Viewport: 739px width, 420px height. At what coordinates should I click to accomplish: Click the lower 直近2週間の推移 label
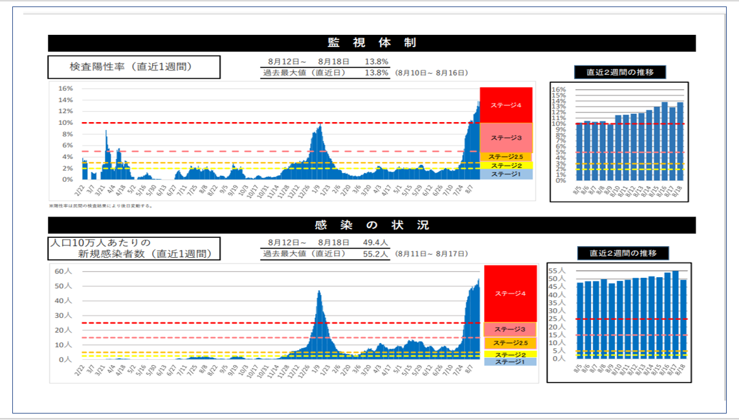tap(622, 253)
